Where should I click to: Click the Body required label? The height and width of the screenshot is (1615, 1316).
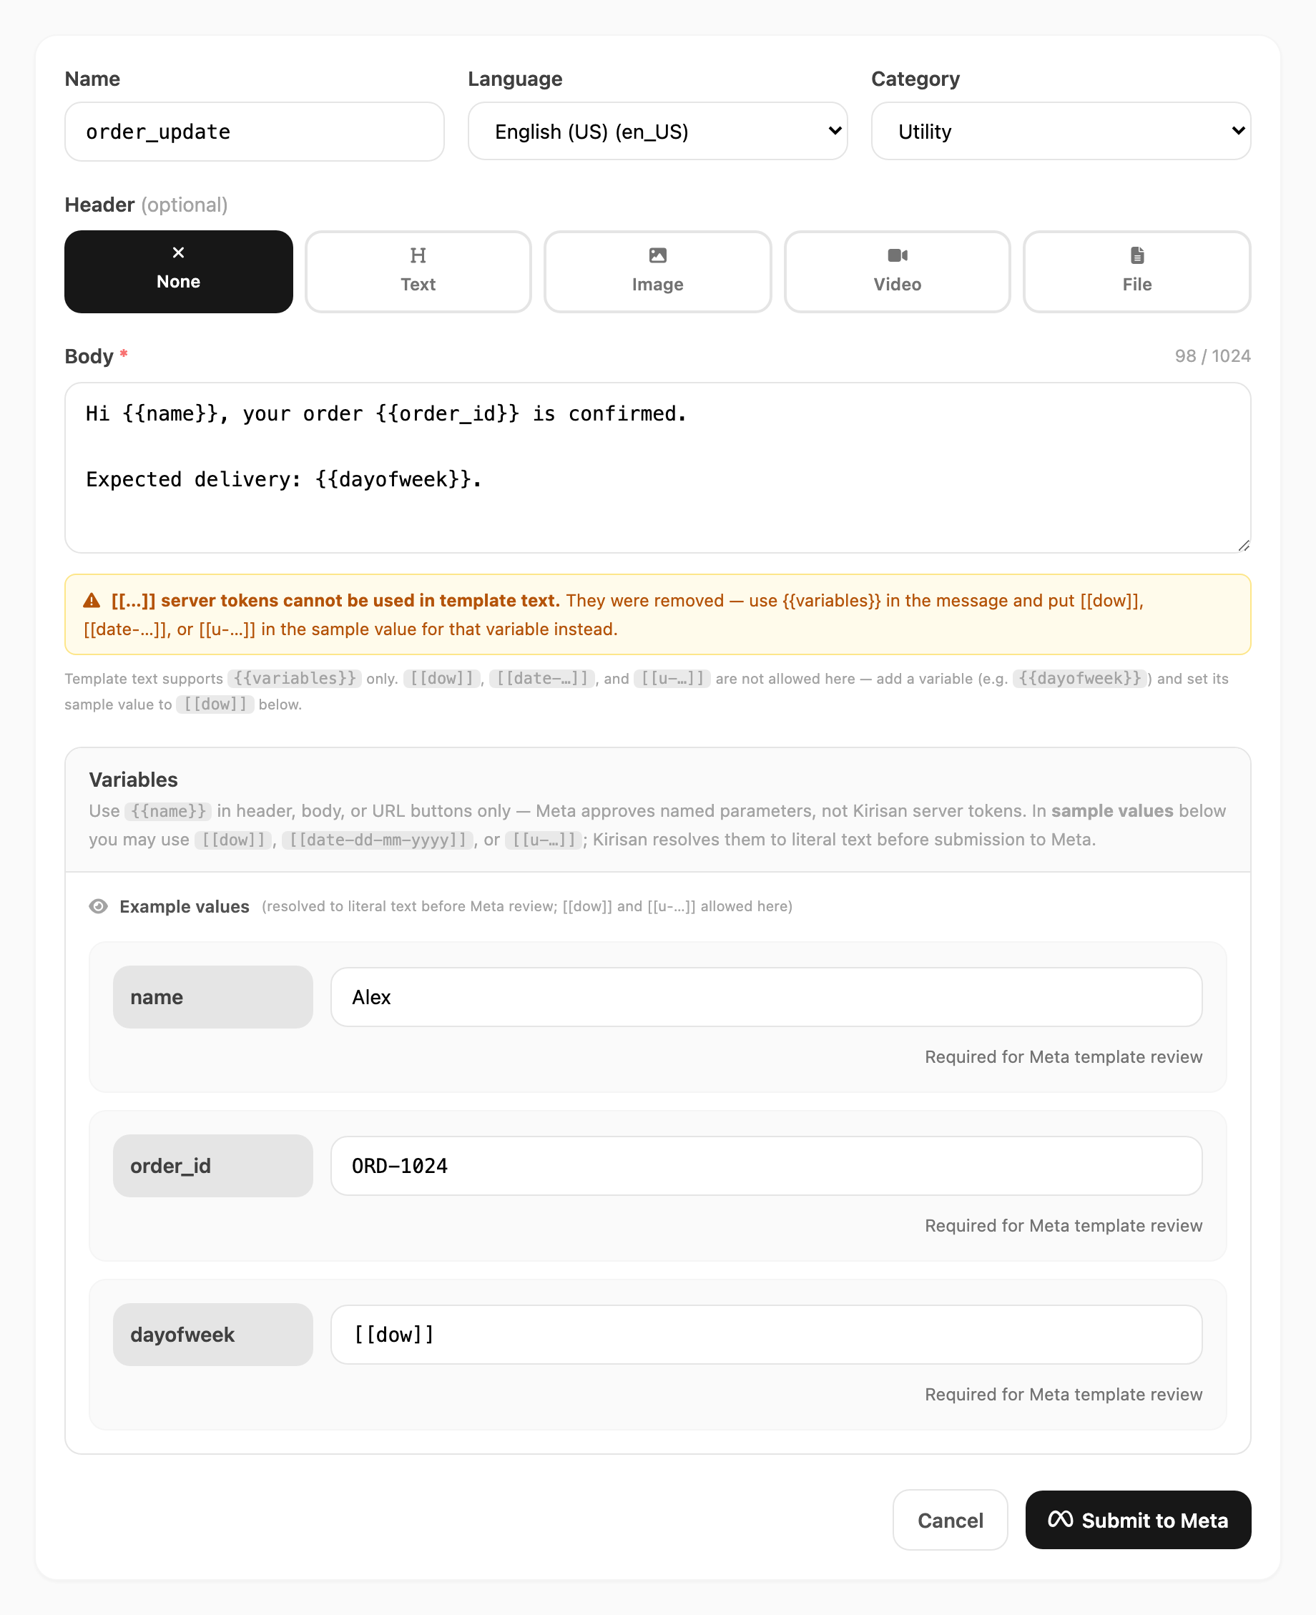(x=97, y=356)
